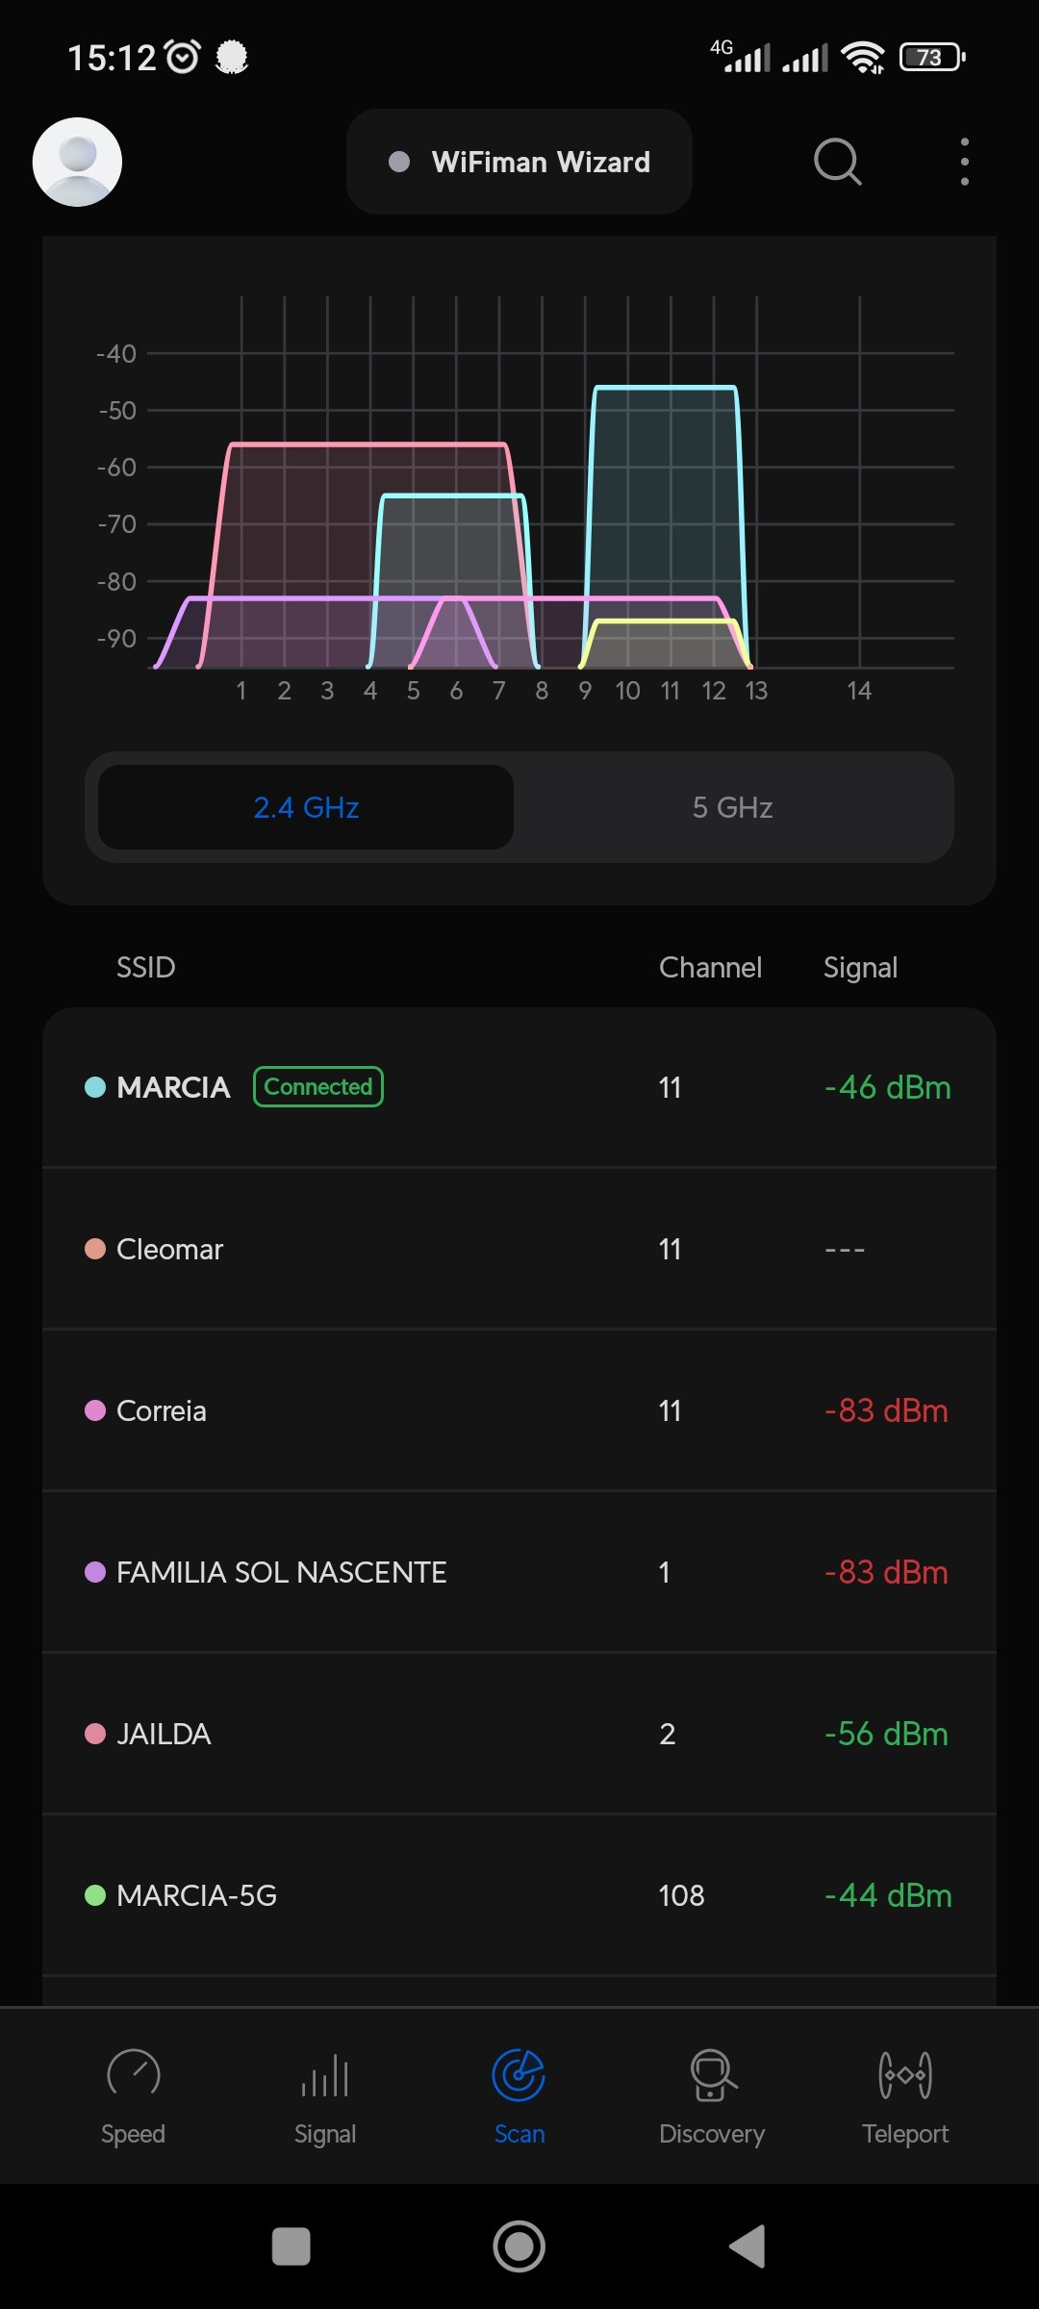Switch band toggle to 5 GHz
1039x2309 pixels.
point(732,807)
